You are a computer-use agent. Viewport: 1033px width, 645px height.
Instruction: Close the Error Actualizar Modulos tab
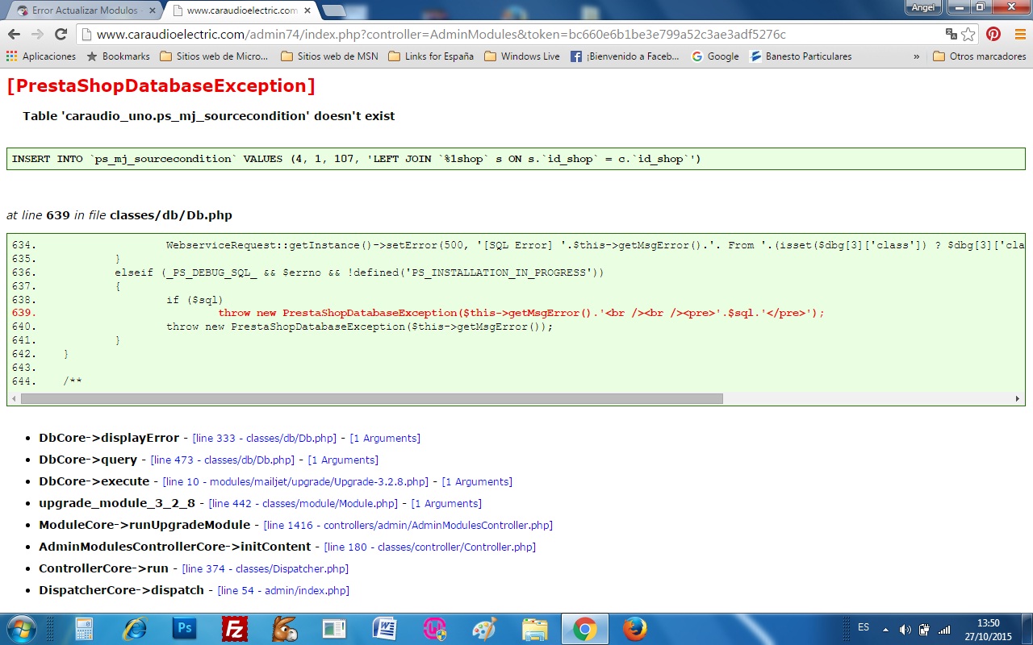153,10
